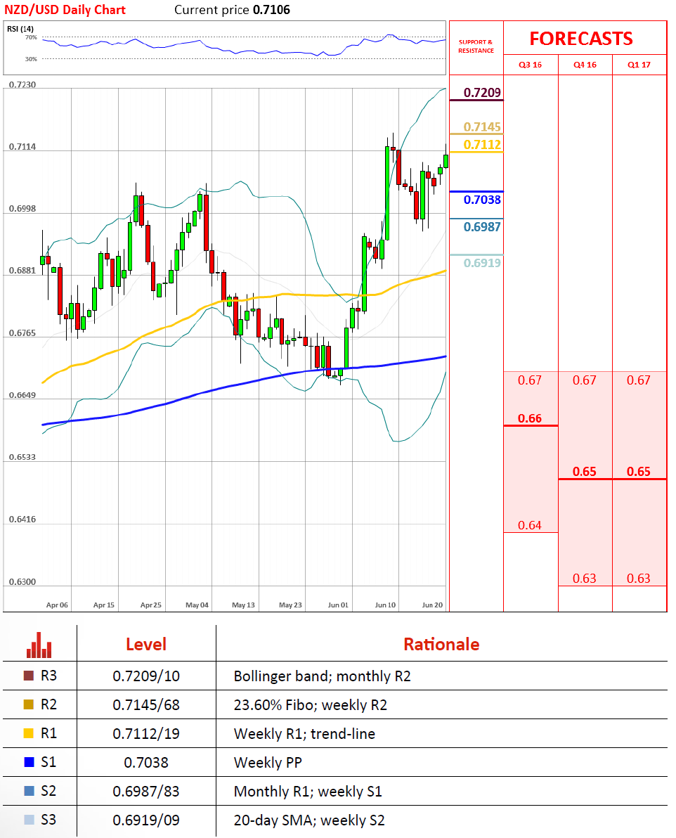Image resolution: width=676 pixels, height=838 pixels.
Task: Switch to the Q1 17 forecast column
Action: point(639,65)
